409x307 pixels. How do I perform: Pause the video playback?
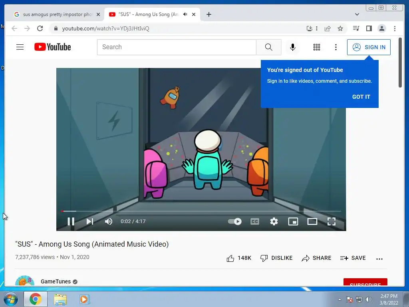tap(71, 221)
